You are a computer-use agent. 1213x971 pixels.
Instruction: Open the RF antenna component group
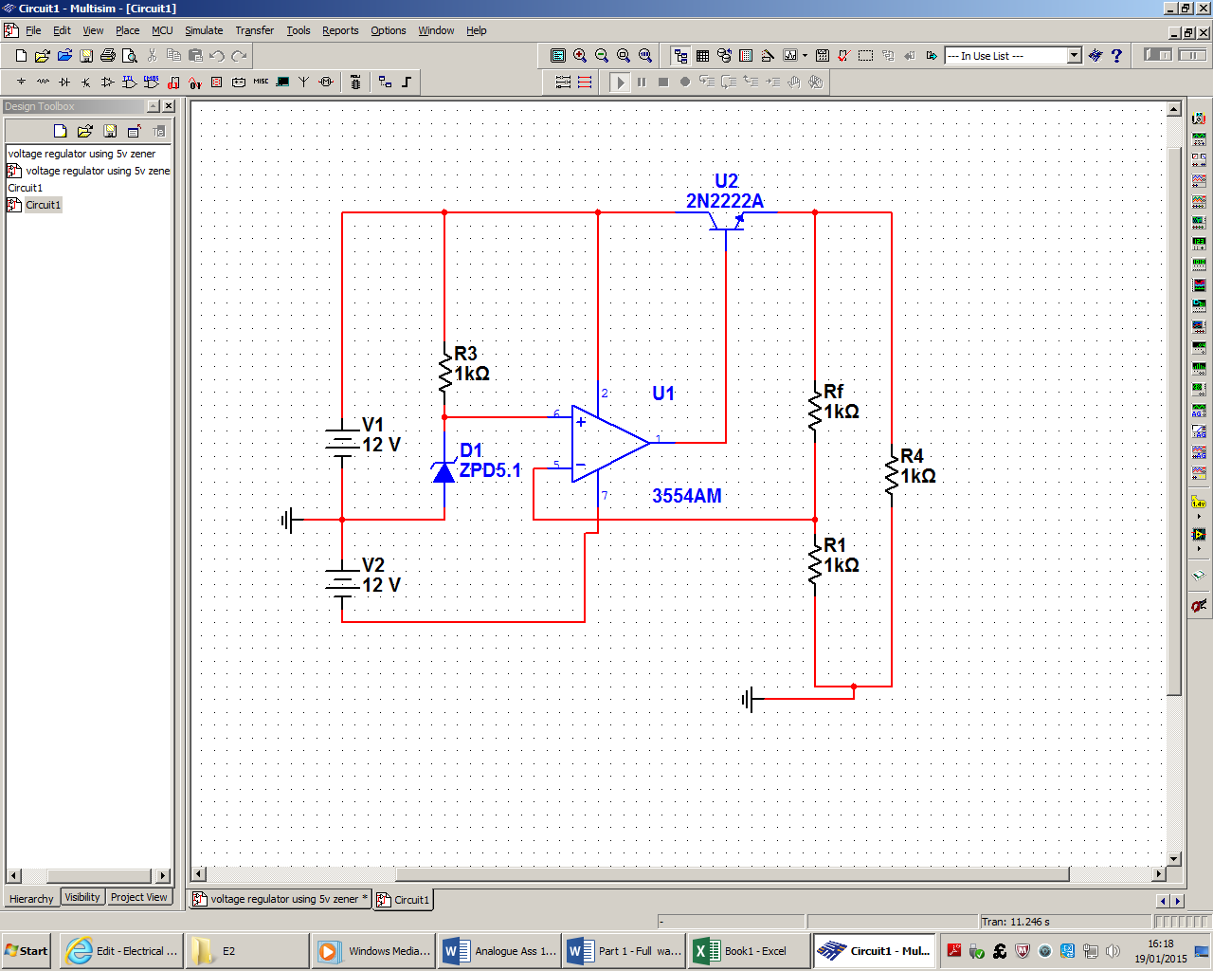pyautogui.click(x=304, y=82)
